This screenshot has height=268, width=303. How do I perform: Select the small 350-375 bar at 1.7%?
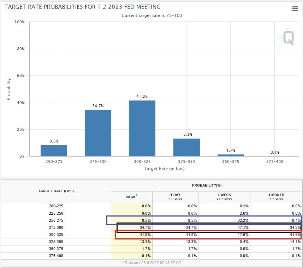point(231,155)
